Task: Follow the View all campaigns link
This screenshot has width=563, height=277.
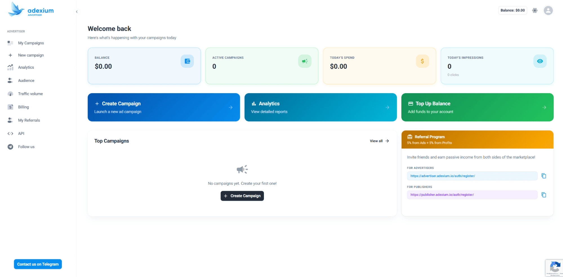Action: [x=379, y=141]
